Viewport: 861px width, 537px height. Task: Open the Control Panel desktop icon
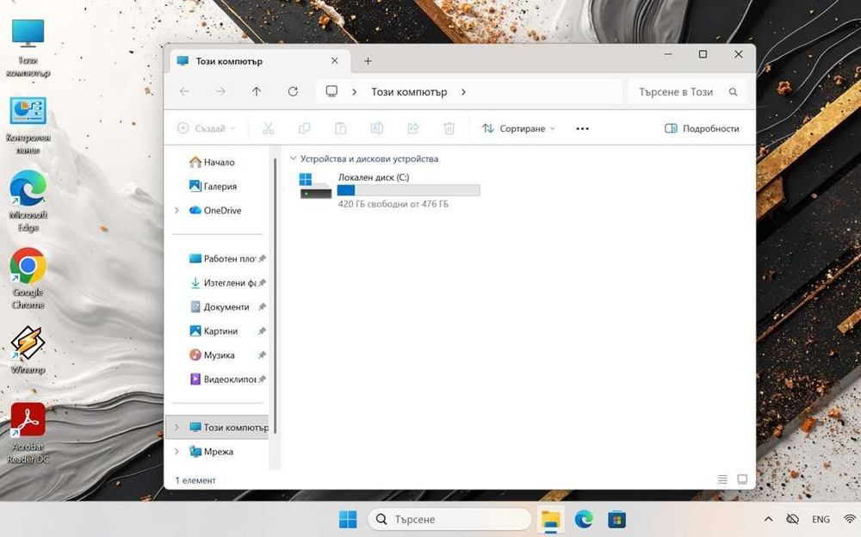(x=28, y=125)
